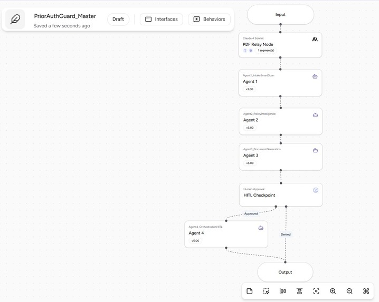379x302 pixels.
Task: Click the Agent2_PolicyIntelligence label
Action: coord(259,114)
